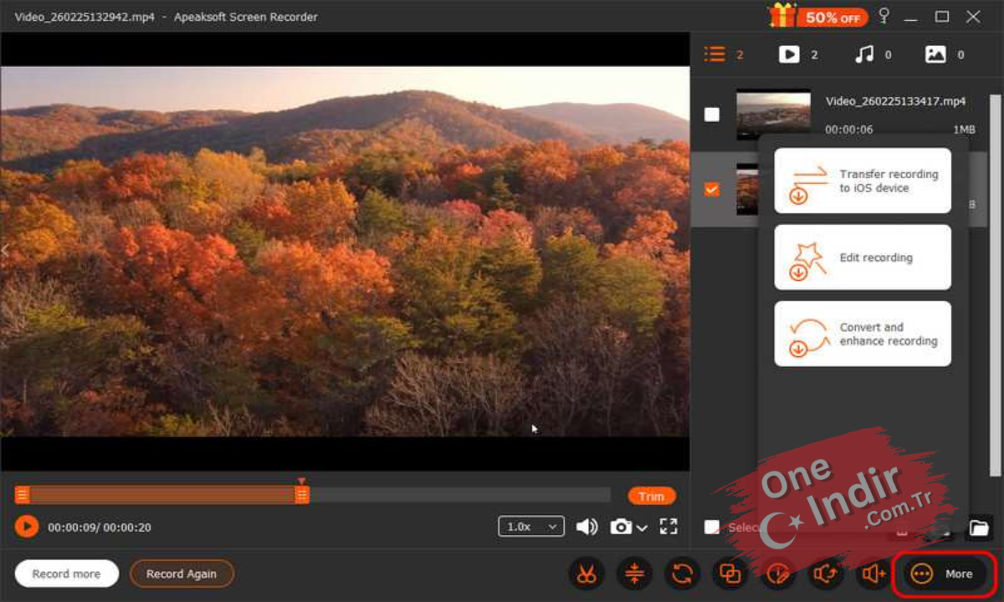Click the 00:00:09/ 00:00:20 time display
Viewport: 1004px width, 602px height.
coord(100,528)
